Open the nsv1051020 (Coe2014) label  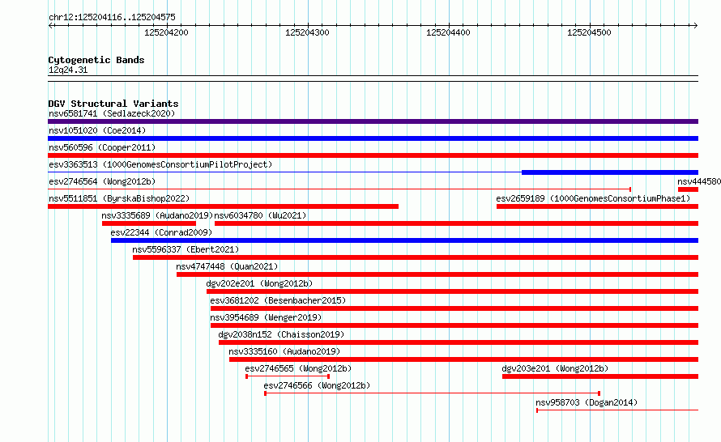point(97,130)
